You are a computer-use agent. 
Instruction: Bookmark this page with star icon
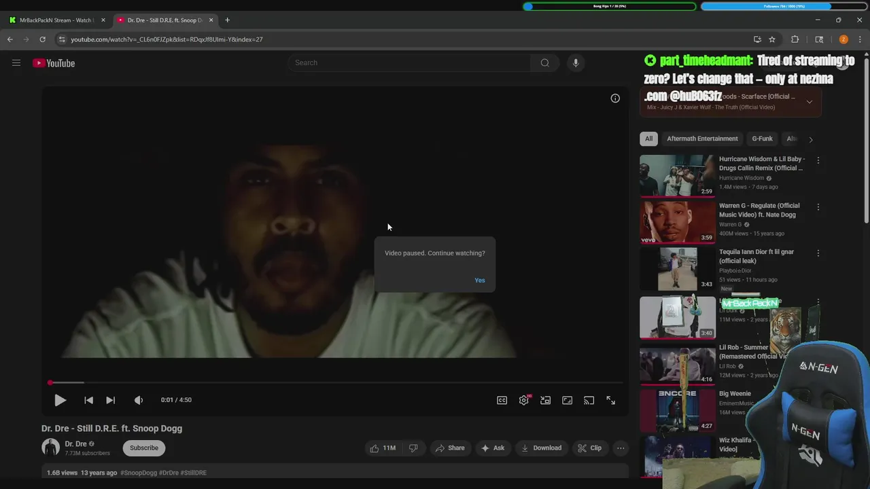772,39
